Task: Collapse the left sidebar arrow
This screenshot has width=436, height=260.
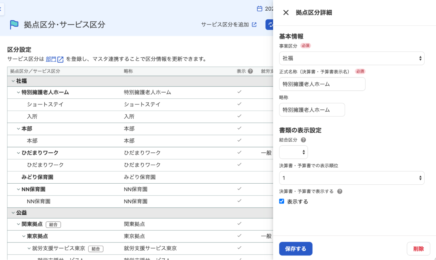Action: click(x=1, y=9)
